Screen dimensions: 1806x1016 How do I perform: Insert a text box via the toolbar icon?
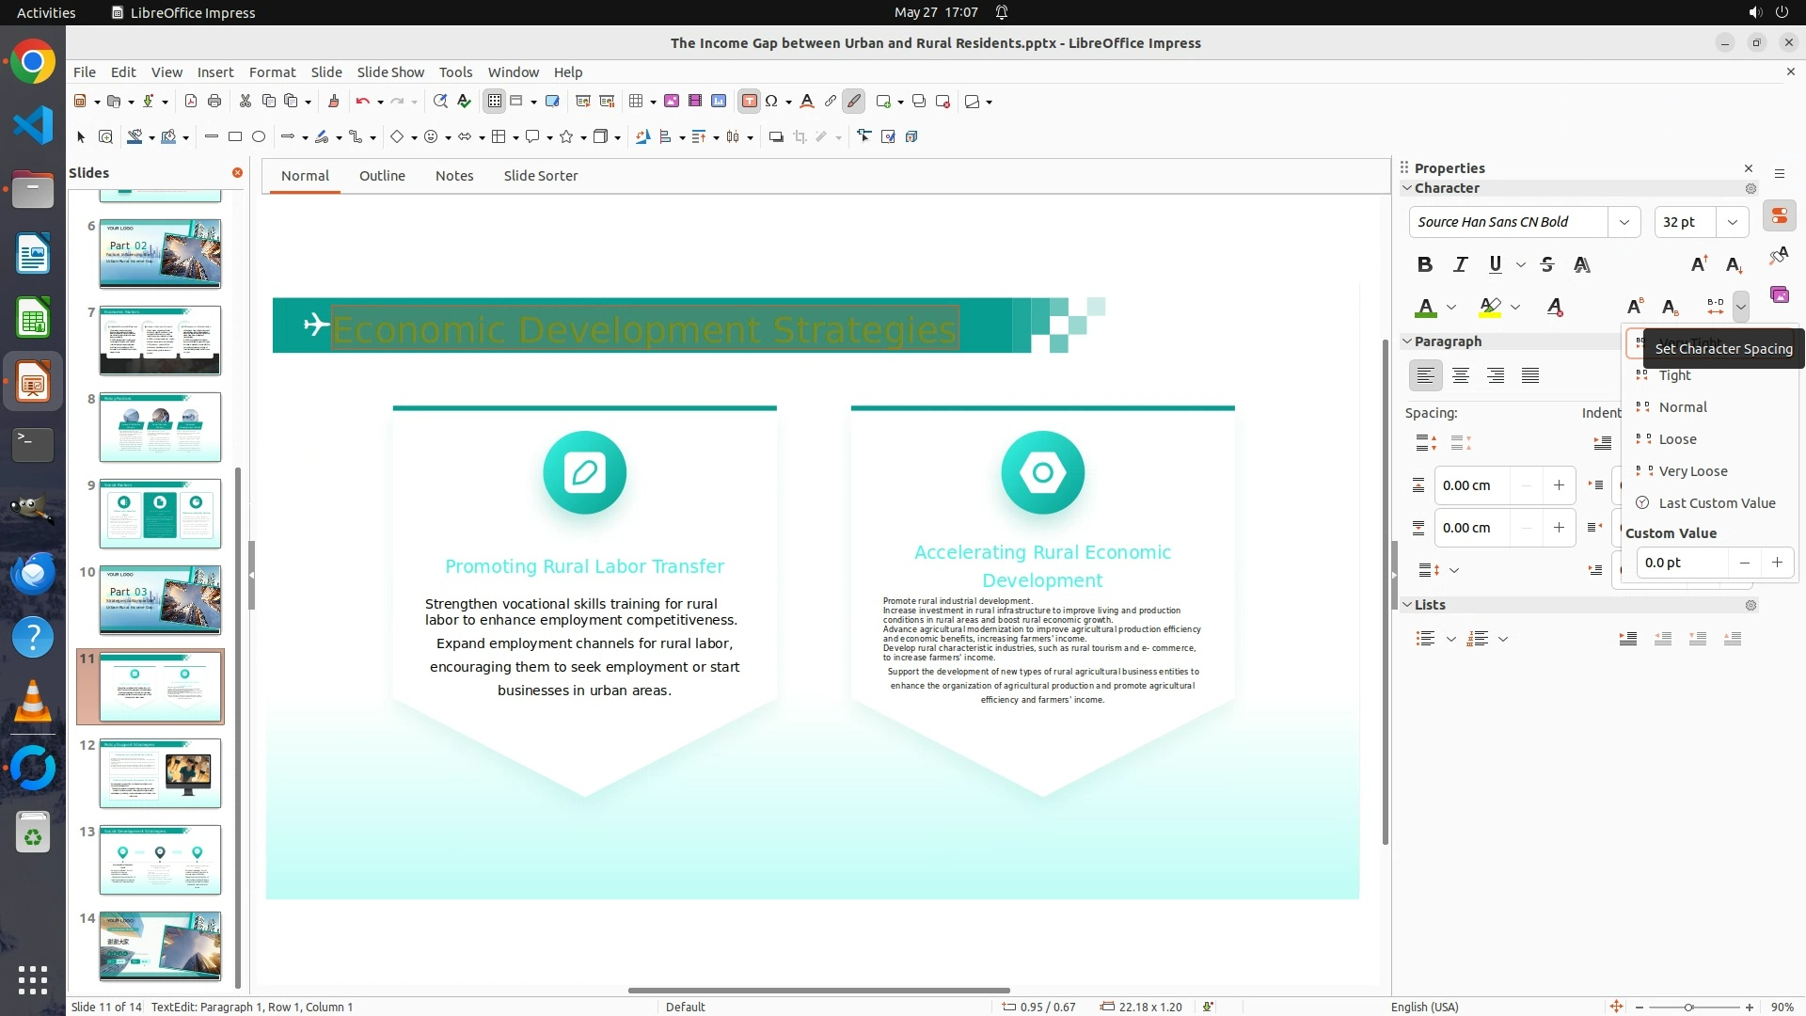749,102
